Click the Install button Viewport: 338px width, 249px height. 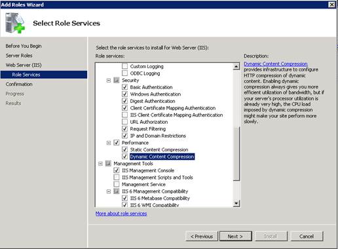coord(271,237)
